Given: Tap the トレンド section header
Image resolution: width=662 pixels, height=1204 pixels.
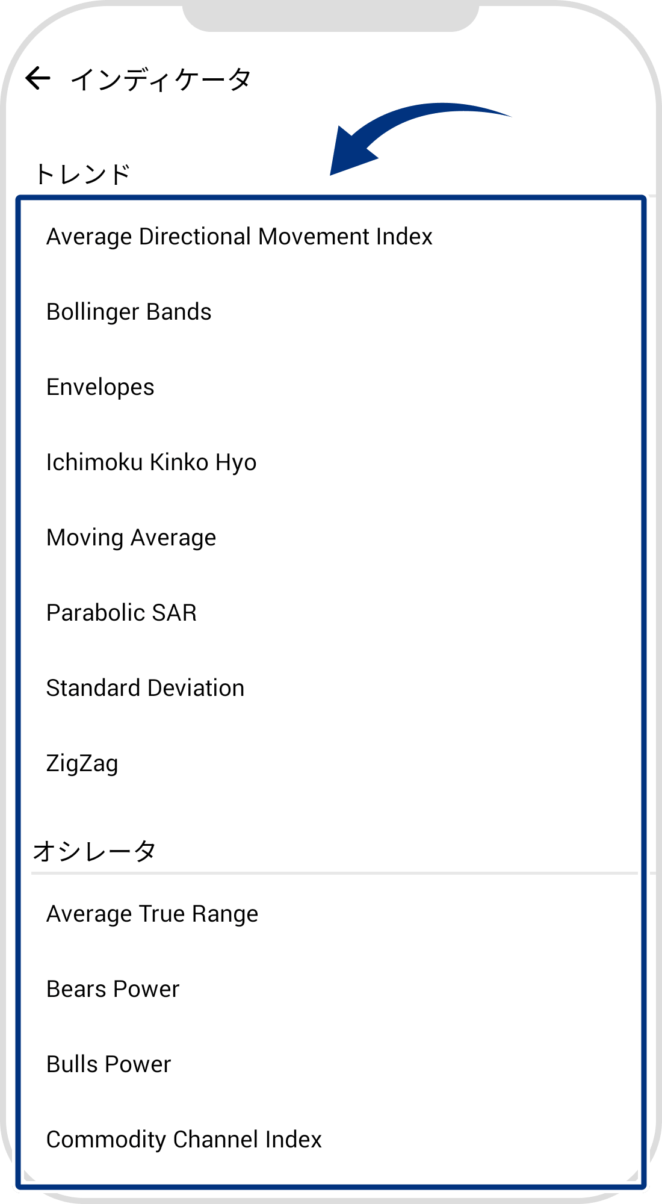Looking at the screenshot, I should (82, 175).
